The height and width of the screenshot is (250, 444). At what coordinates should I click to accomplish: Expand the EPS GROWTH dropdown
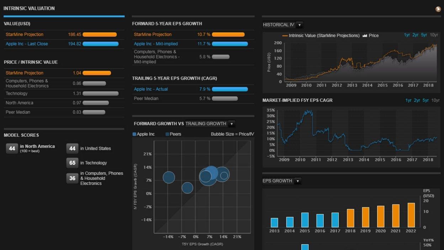[282, 181]
